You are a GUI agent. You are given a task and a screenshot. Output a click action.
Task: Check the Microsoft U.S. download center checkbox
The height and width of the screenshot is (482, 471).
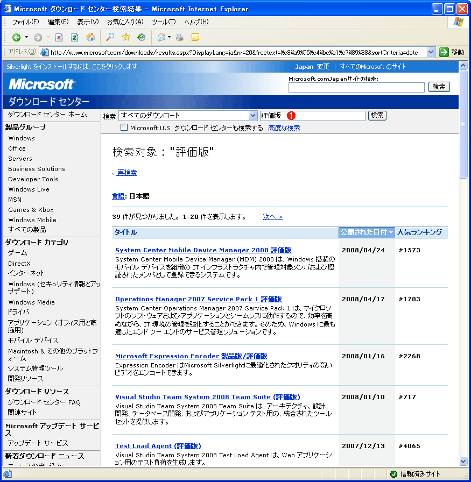124,127
